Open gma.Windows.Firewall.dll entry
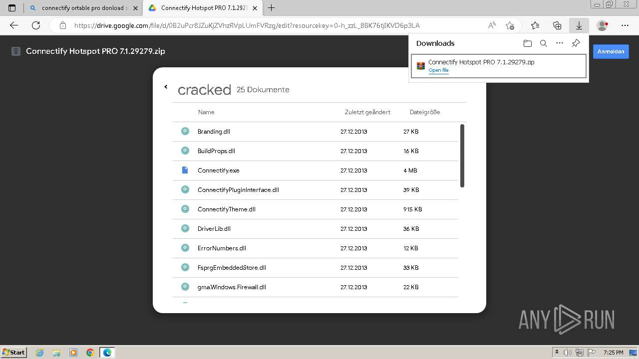The image size is (639, 359). [315, 287]
